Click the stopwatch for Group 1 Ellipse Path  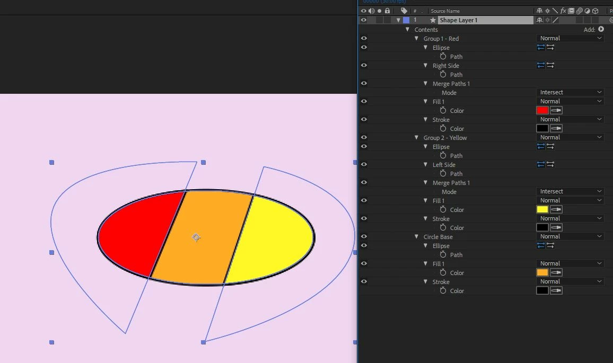click(x=443, y=56)
